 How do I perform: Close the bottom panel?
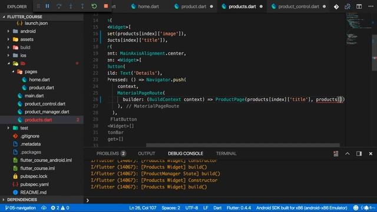pos(371,154)
